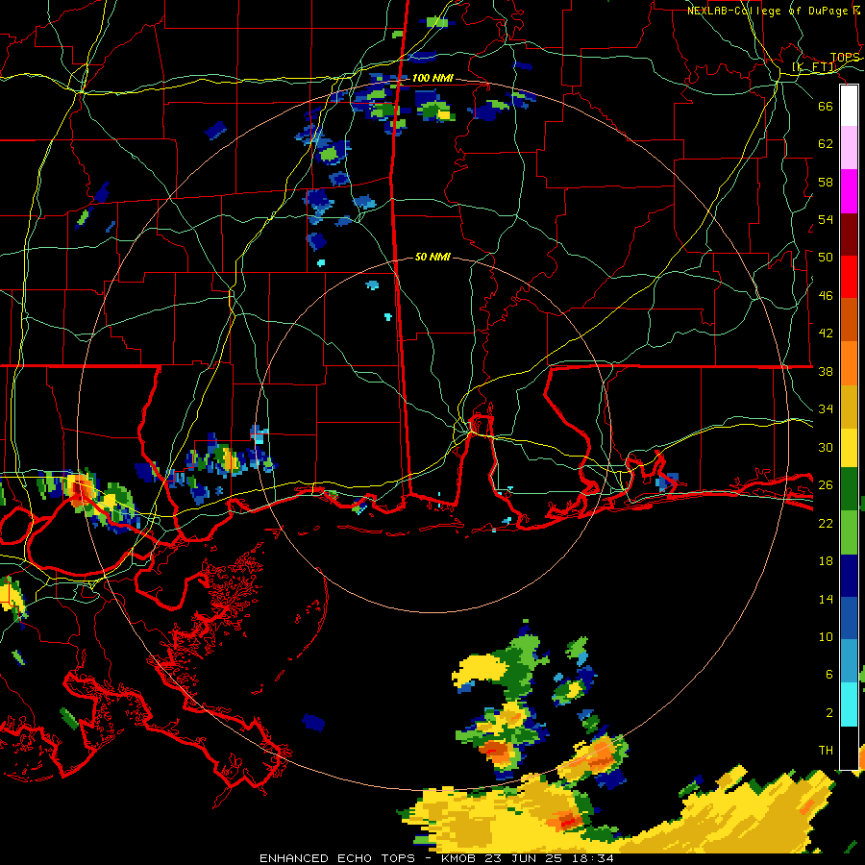Select the light green legend swatch

coord(849,532)
